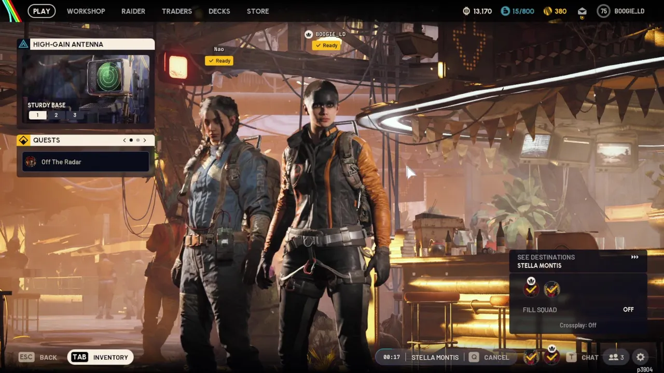Screen dimensions: 664x373
Task: Go to the Traders tab
Action: pos(177,11)
